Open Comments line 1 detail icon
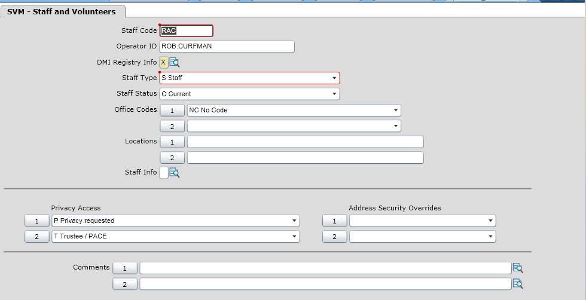Screen dimensions: 586x300 pos(518,268)
